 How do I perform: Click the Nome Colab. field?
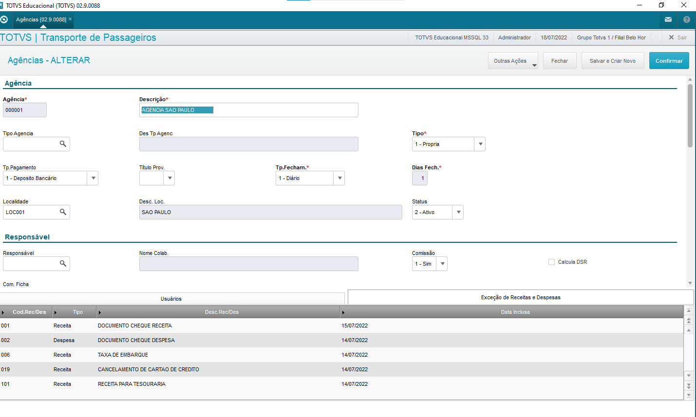[x=249, y=264]
